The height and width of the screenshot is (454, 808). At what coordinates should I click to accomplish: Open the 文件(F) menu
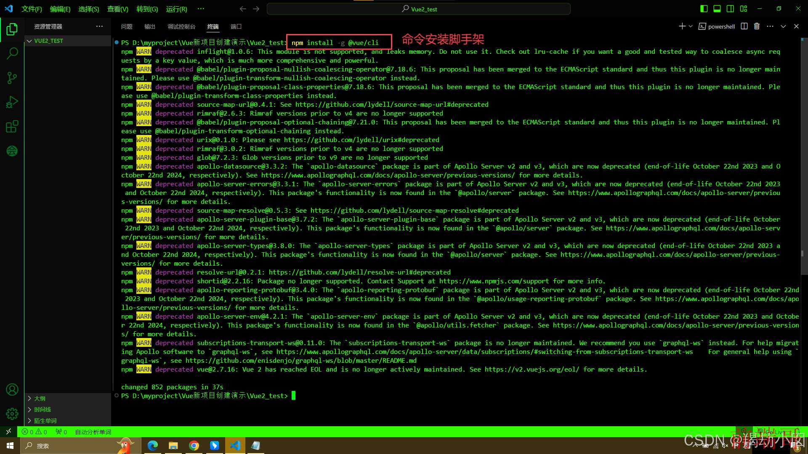(32, 9)
